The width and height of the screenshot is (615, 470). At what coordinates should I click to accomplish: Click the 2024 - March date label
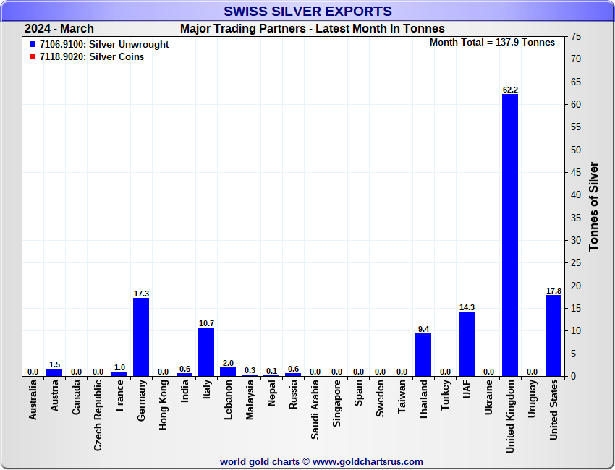click(x=59, y=29)
